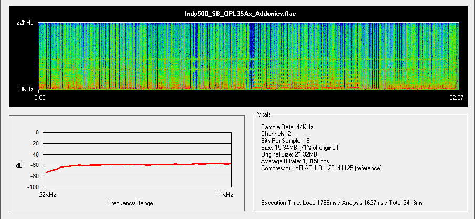
Task: Click the Average Bitrate 1,015kbps entry
Action: click(295, 161)
